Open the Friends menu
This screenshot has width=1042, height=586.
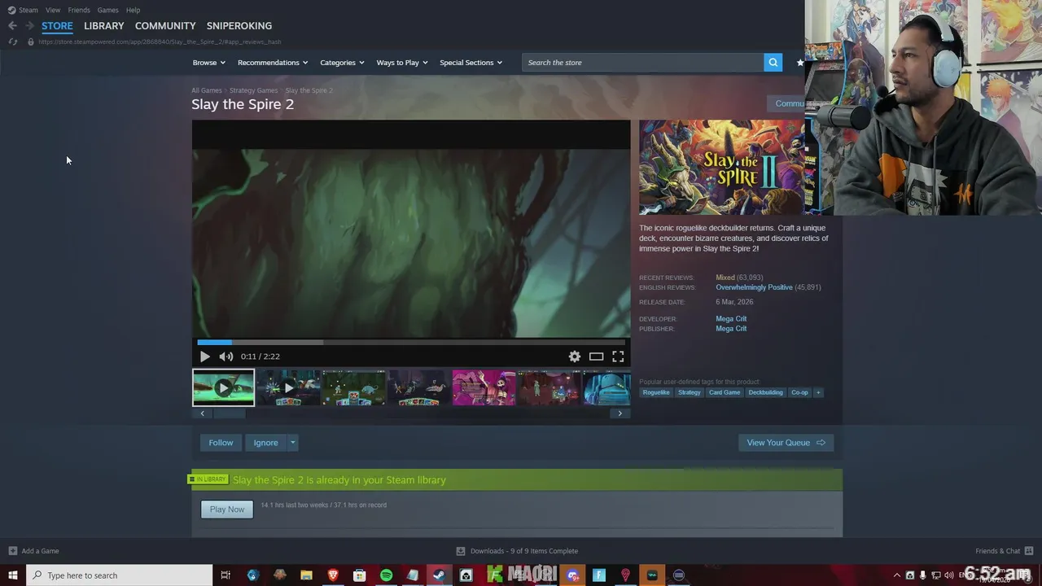pos(79,10)
